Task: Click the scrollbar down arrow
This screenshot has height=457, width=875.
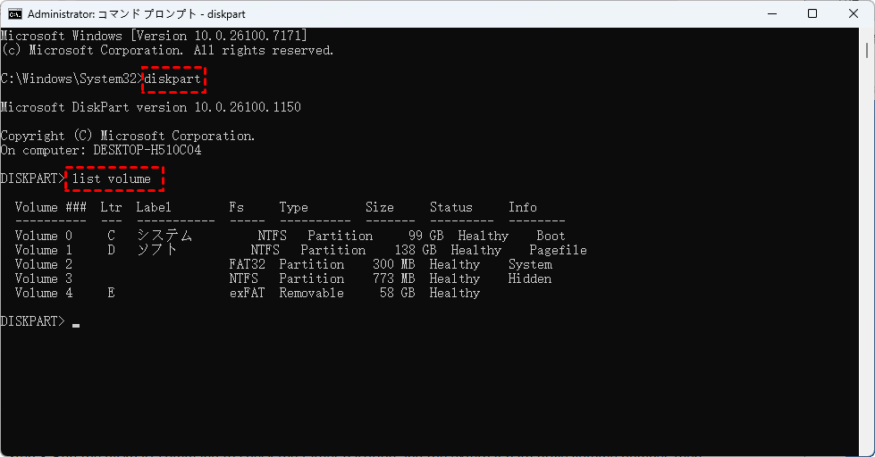Action: pyautogui.click(x=868, y=448)
